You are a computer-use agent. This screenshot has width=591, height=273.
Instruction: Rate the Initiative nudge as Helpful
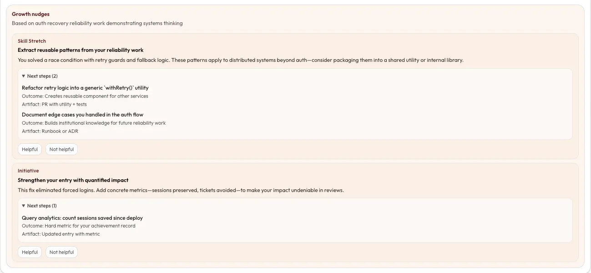point(30,252)
